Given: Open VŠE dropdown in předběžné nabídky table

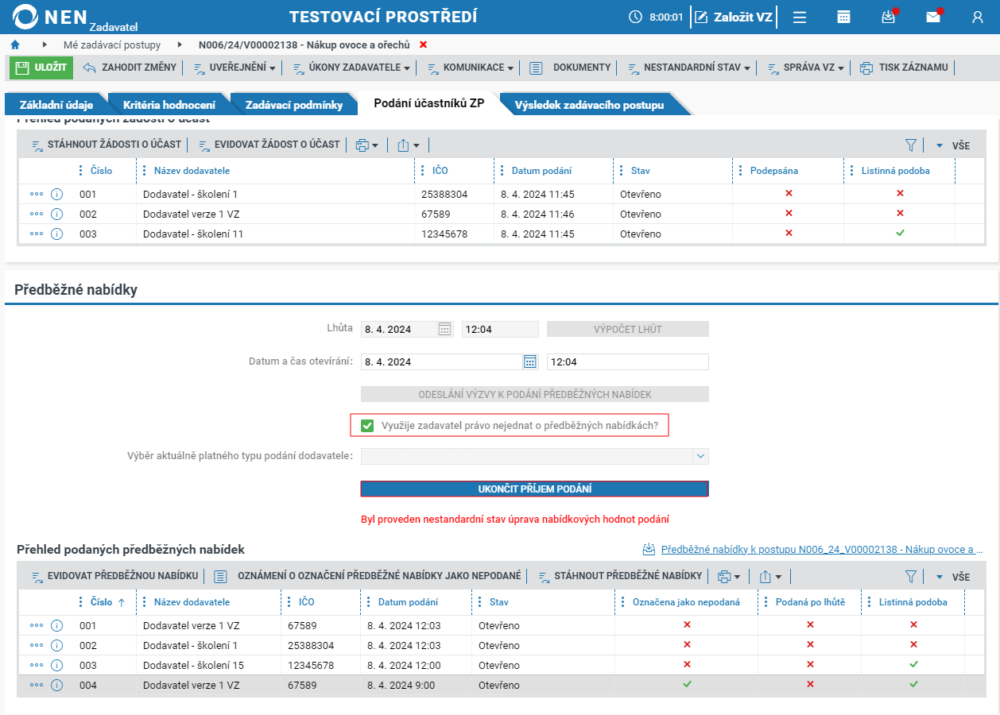Looking at the screenshot, I should 953,577.
